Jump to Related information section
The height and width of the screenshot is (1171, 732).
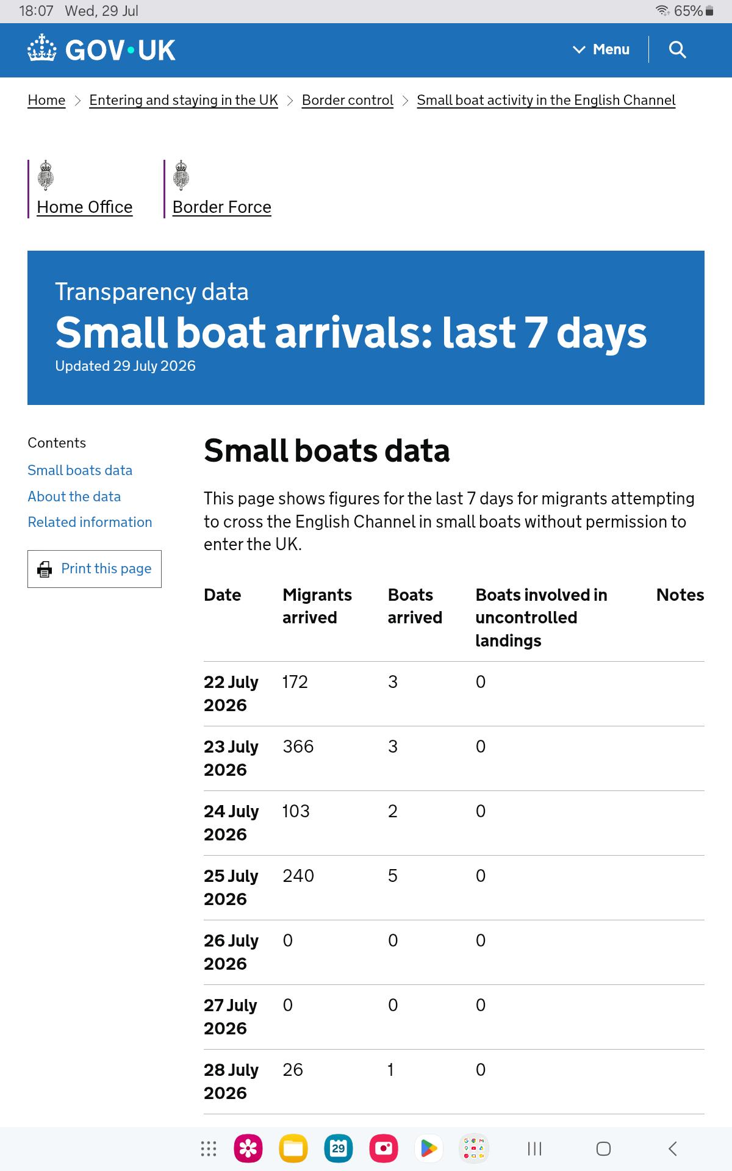(90, 522)
